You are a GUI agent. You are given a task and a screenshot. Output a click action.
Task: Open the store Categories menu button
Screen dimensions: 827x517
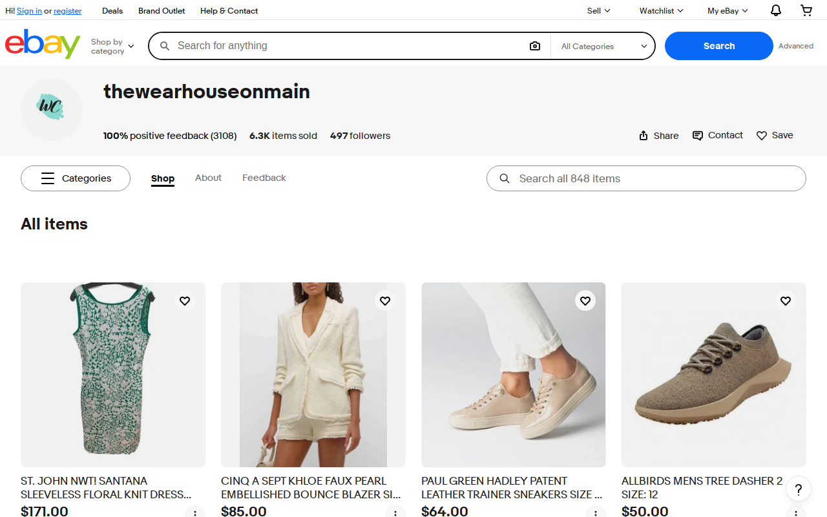(x=76, y=178)
